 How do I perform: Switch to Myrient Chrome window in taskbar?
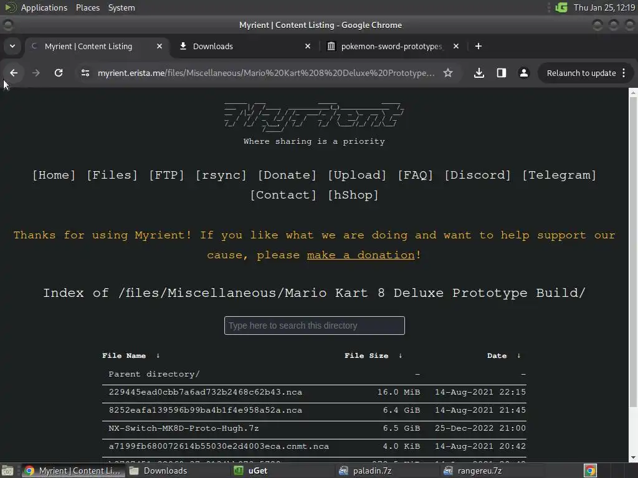(72, 471)
